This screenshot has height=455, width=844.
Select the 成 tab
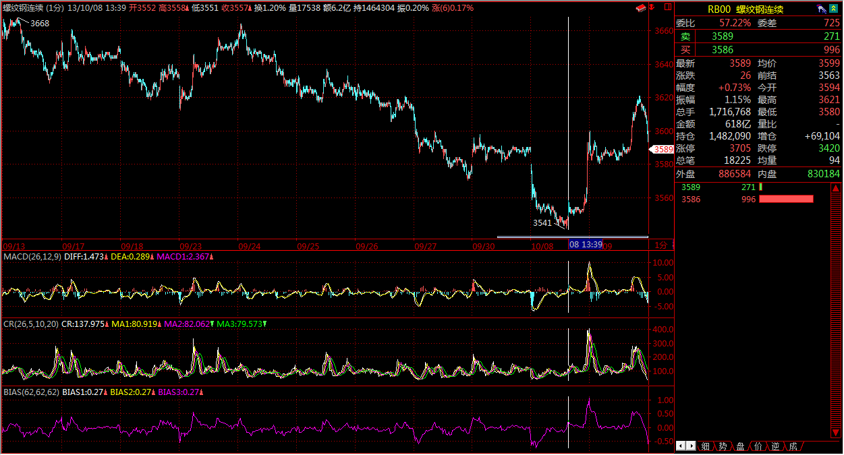pos(792,446)
